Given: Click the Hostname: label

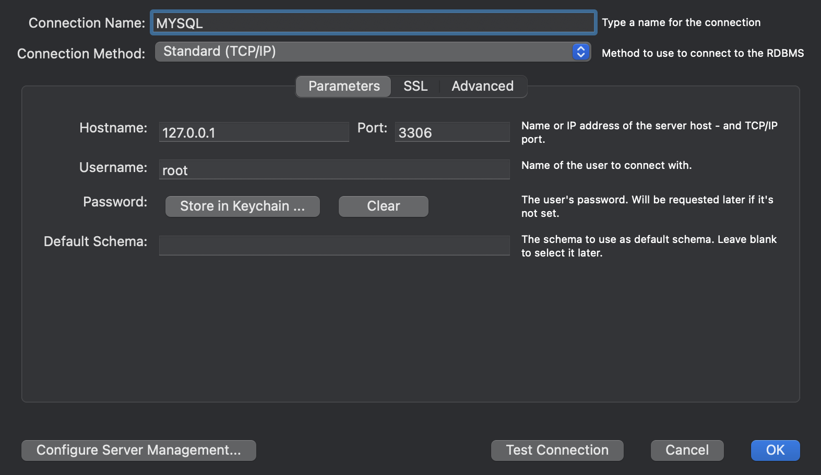Looking at the screenshot, I should point(113,128).
